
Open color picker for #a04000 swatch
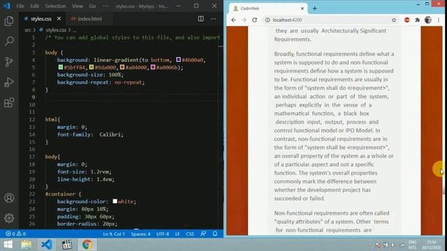pos(122,68)
